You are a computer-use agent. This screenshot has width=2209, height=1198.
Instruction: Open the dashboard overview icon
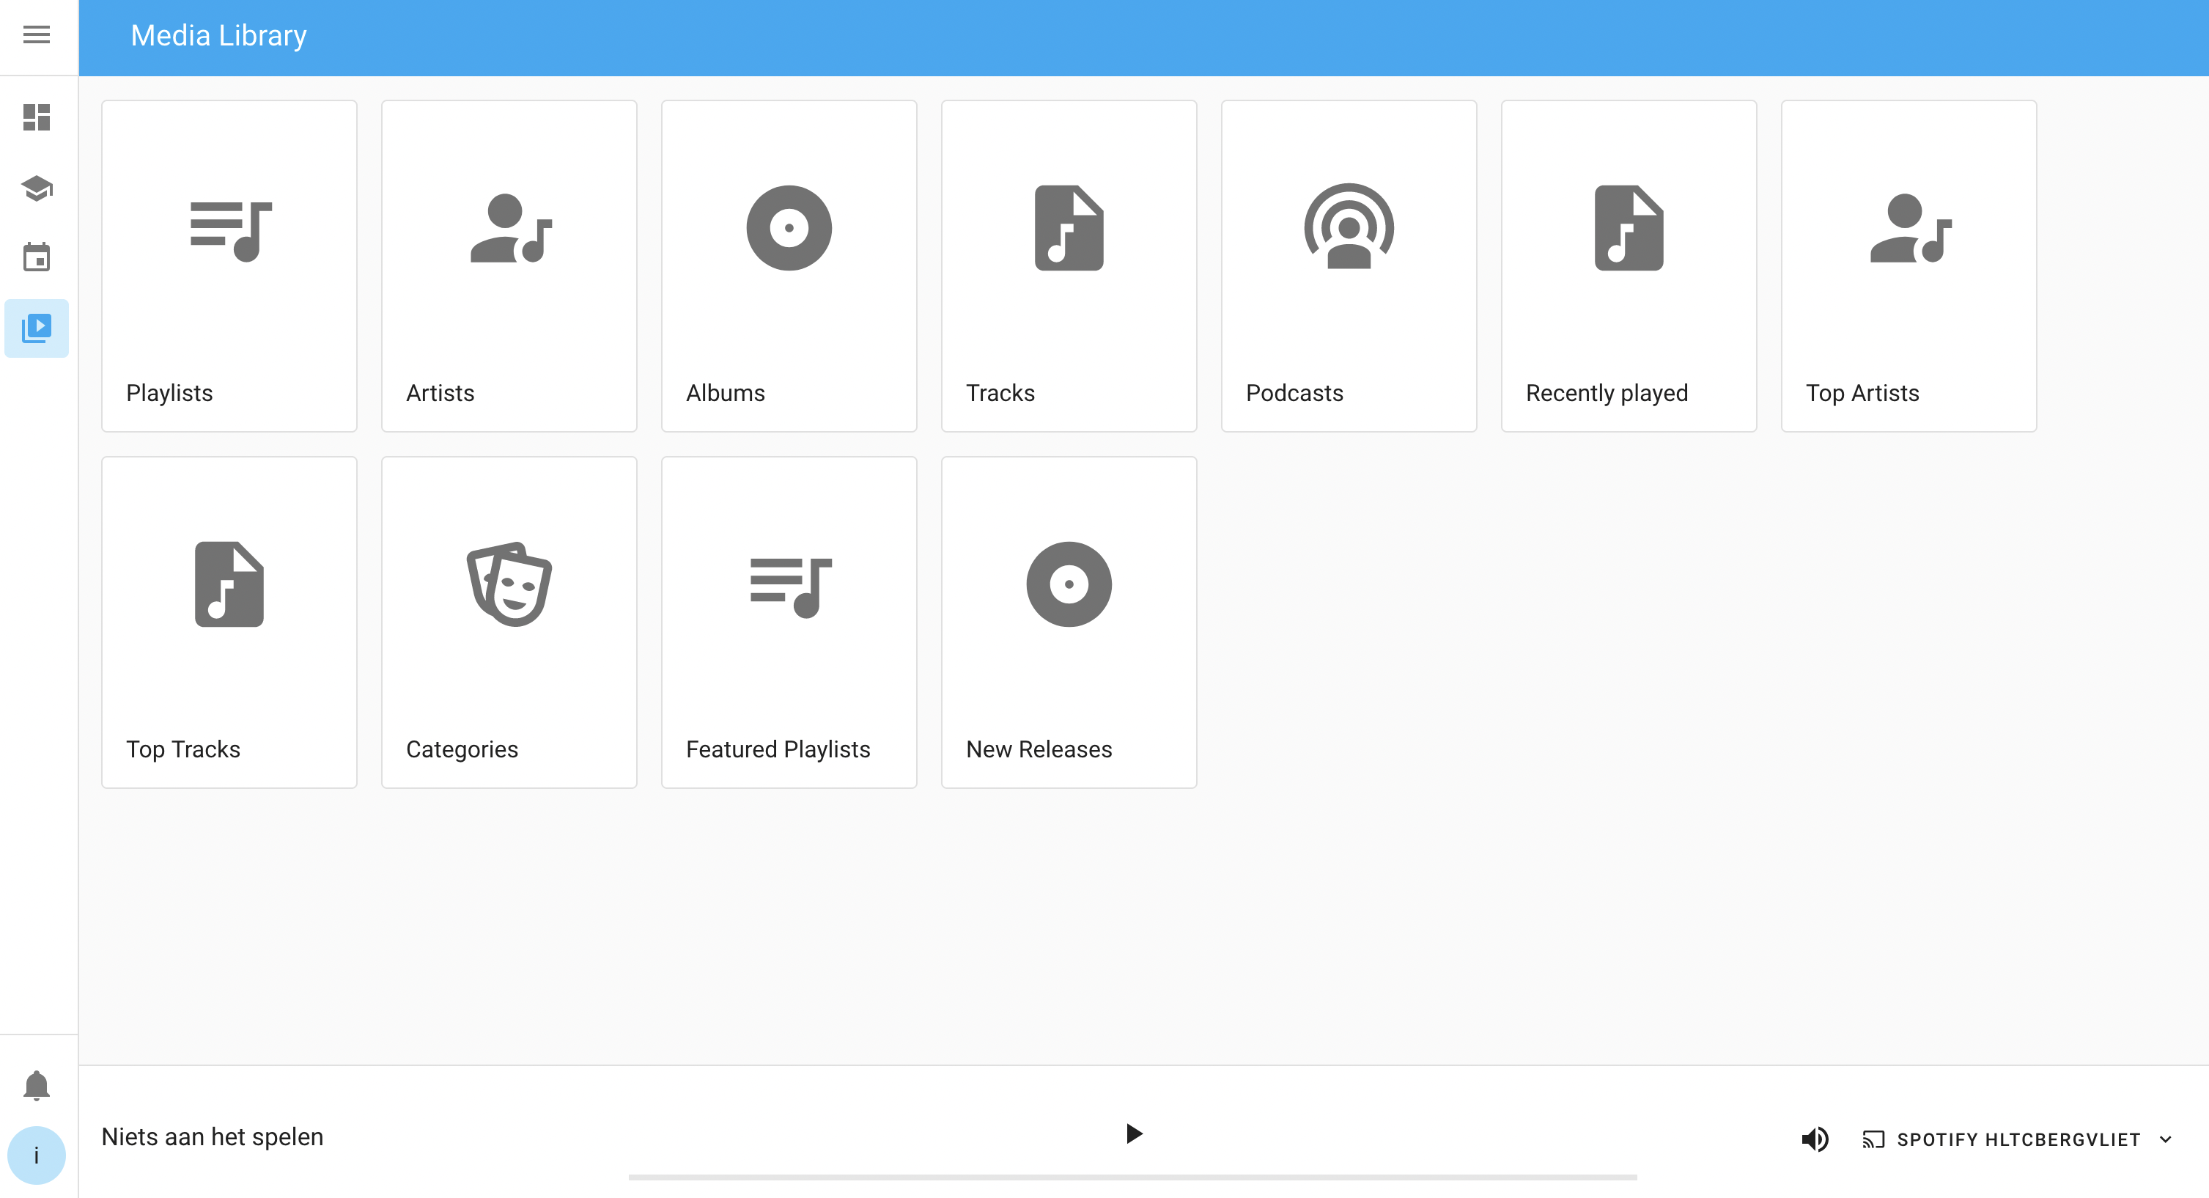[x=36, y=117]
